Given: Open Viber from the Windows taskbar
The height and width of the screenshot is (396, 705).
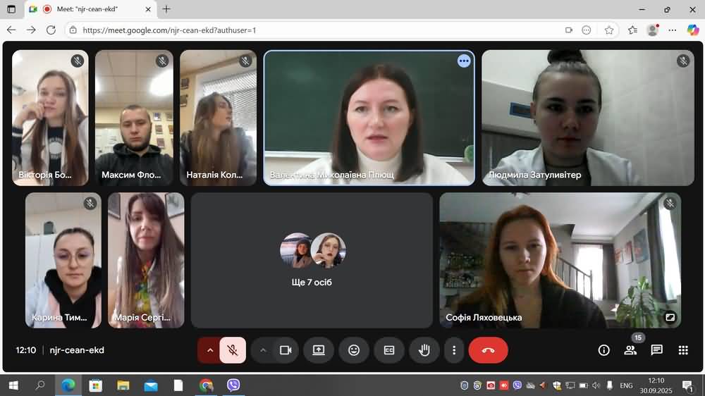Looking at the screenshot, I should pyautogui.click(x=233, y=385).
